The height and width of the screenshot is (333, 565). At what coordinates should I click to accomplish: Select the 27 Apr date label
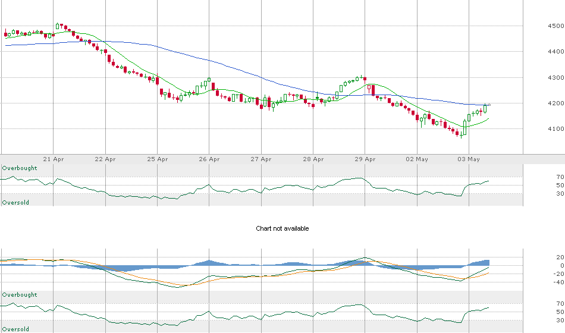(x=261, y=159)
